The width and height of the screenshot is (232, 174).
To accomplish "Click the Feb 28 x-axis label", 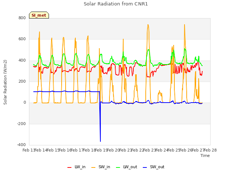I will 210,150.
